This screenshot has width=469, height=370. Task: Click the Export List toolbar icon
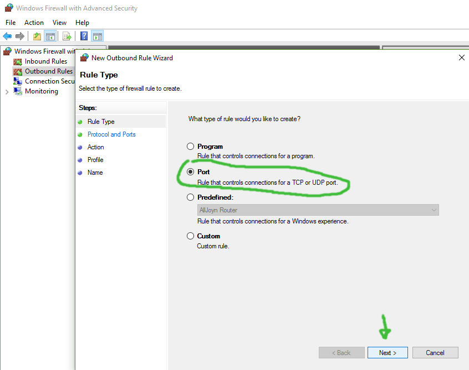coord(67,37)
